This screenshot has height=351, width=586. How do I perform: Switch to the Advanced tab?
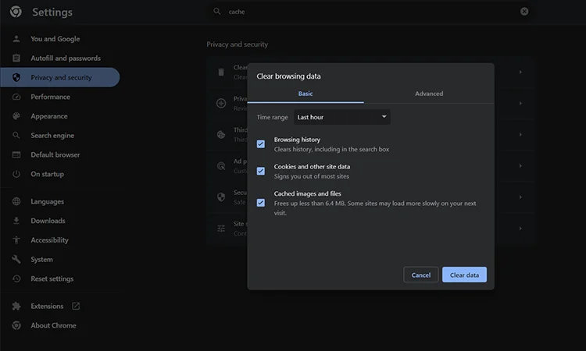(429, 94)
